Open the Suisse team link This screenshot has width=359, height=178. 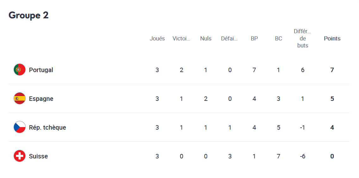click(39, 156)
